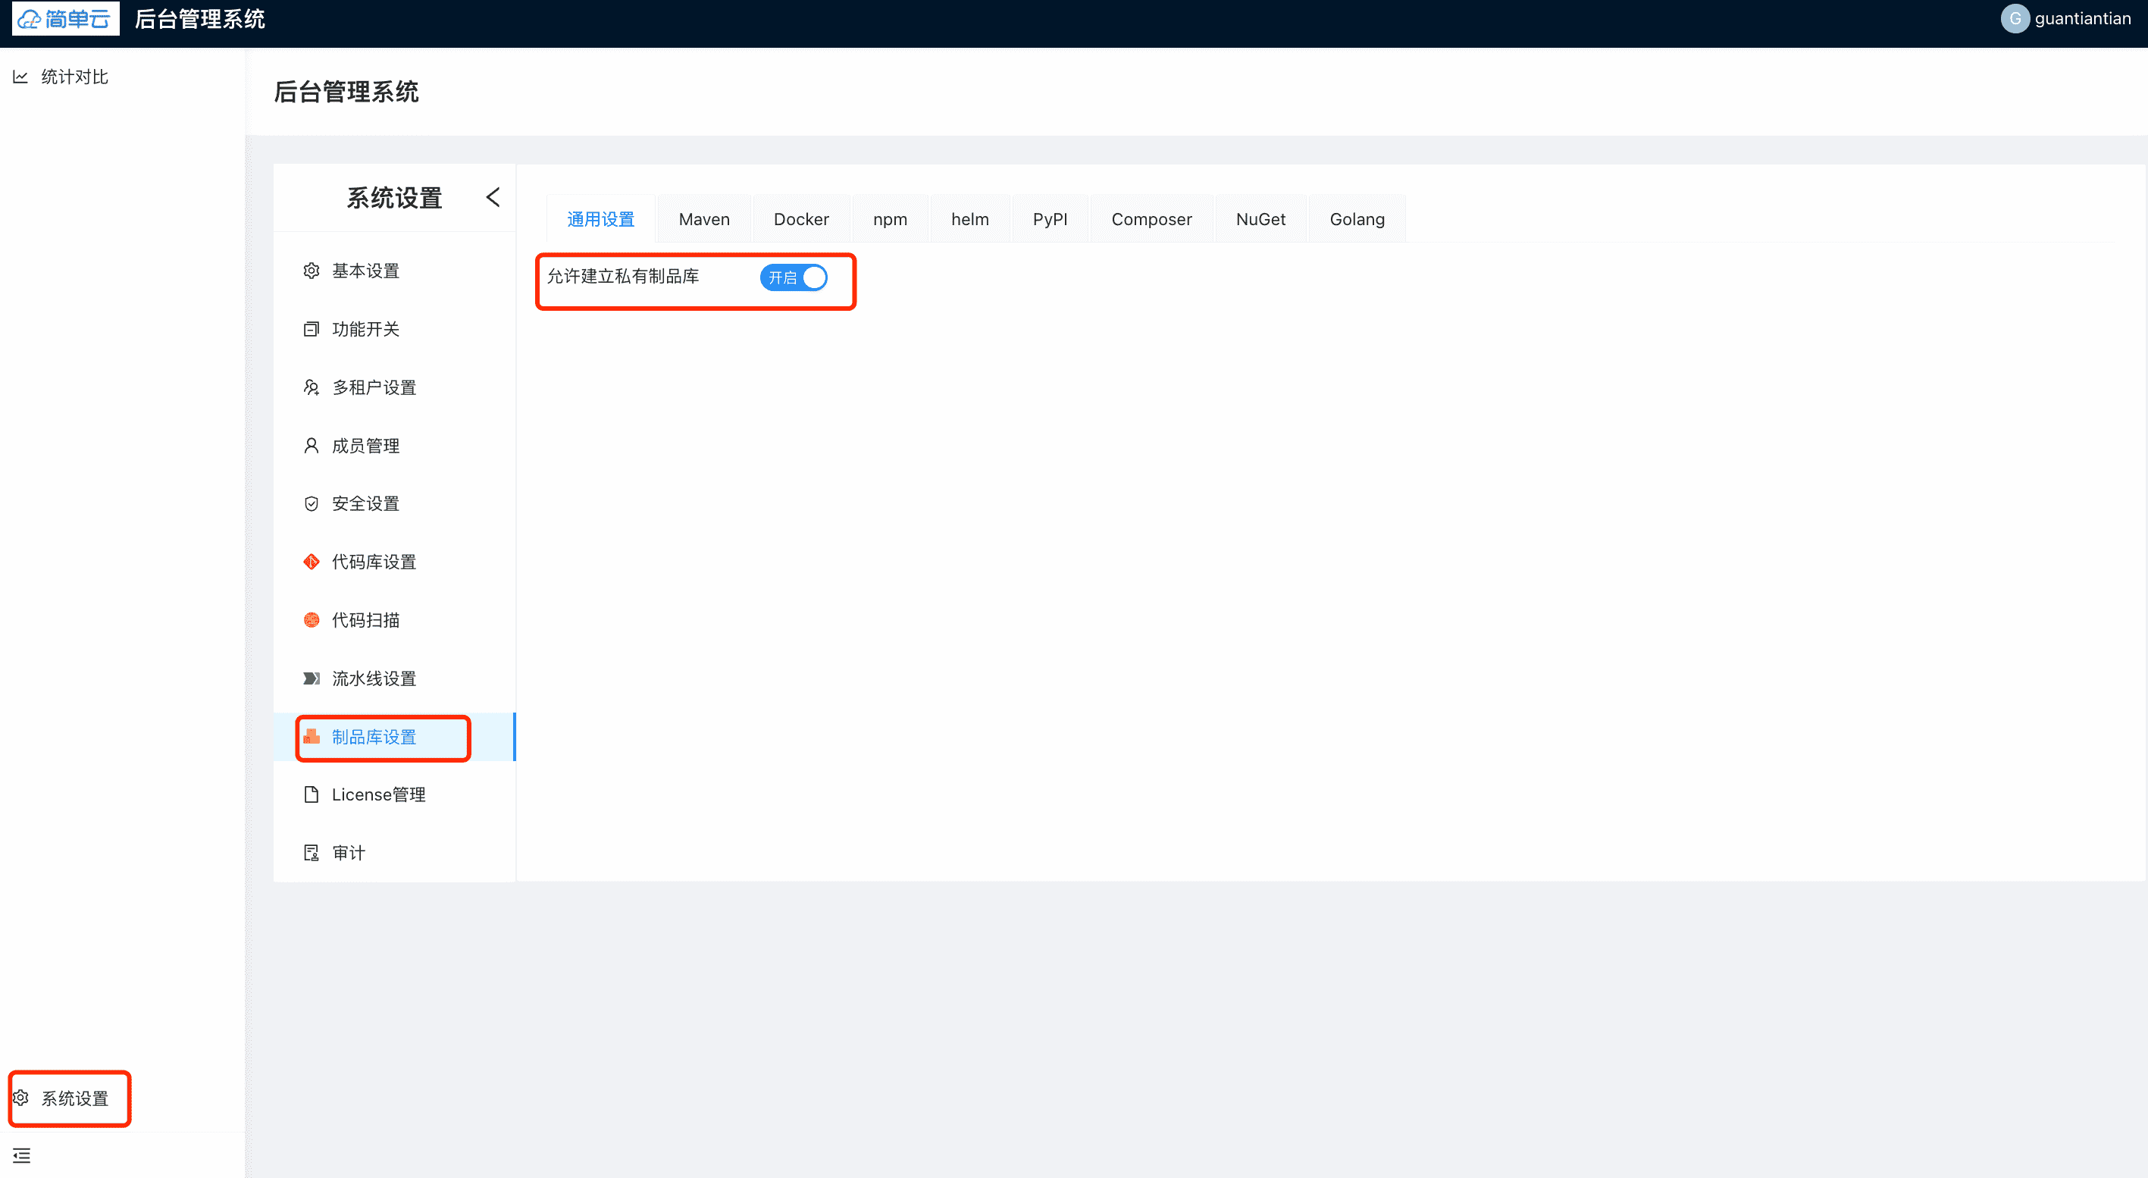Toggle 允许建立私有制品库 switch off
This screenshot has height=1178, width=2148.
point(793,277)
